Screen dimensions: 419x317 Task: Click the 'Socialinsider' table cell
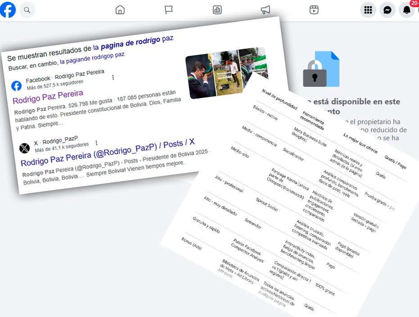(x=293, y=154)
